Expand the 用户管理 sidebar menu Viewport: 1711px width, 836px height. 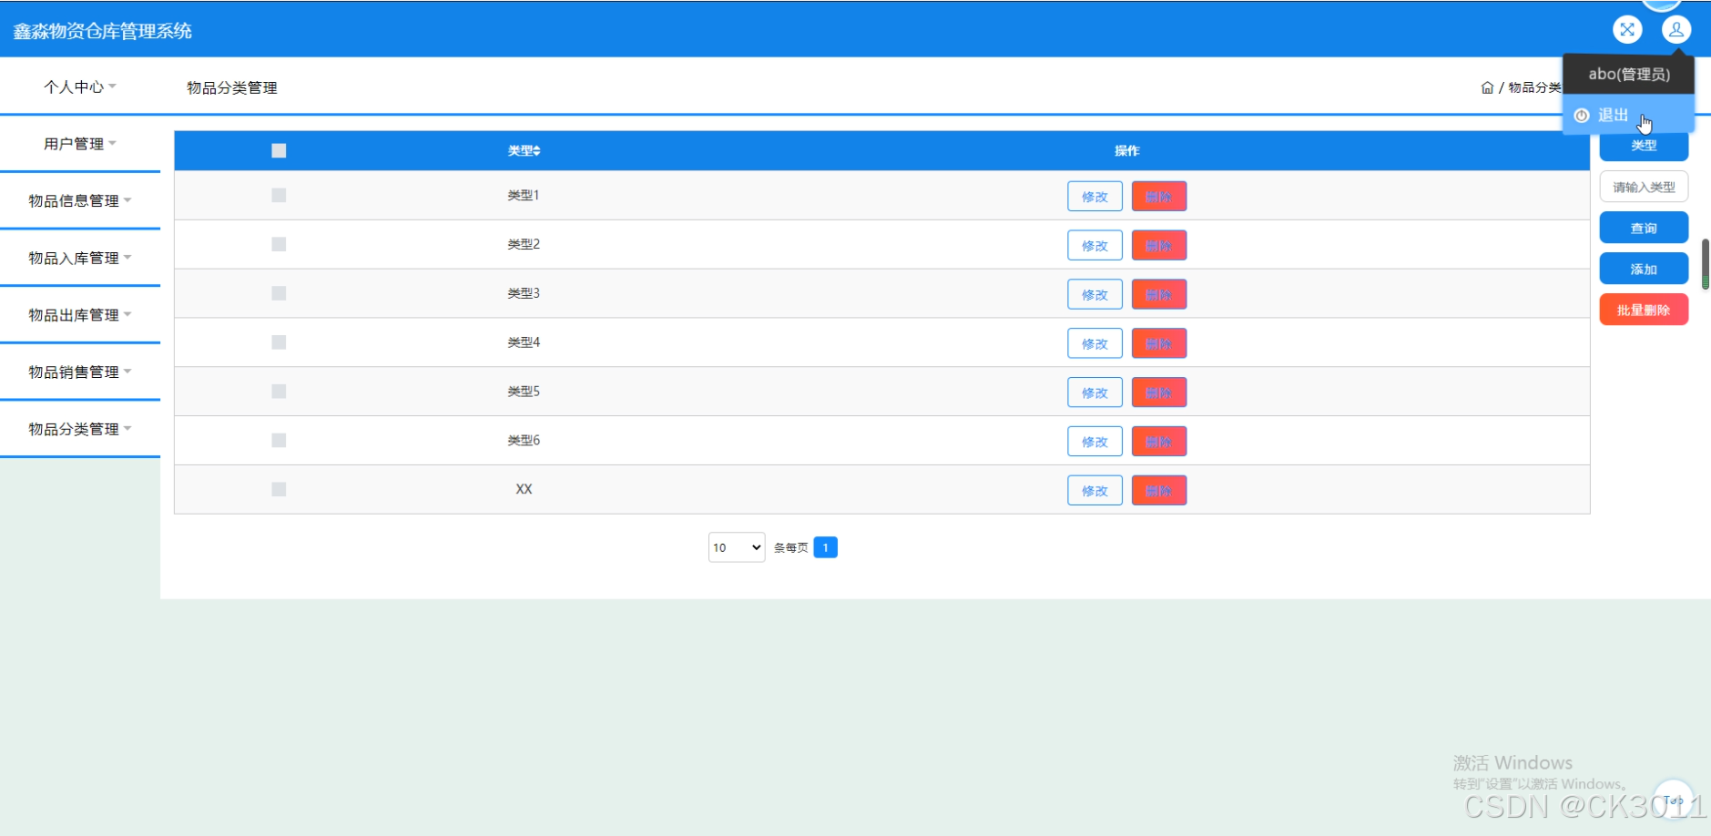coord(80,144)
